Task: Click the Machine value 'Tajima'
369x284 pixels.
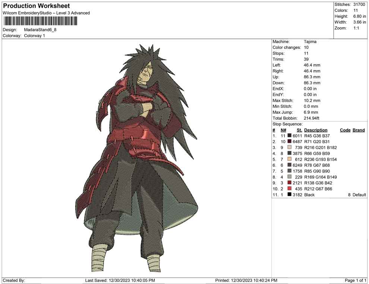Action: coord(310,42)
